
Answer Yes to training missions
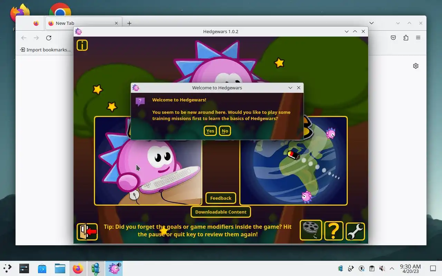(210, 131)
